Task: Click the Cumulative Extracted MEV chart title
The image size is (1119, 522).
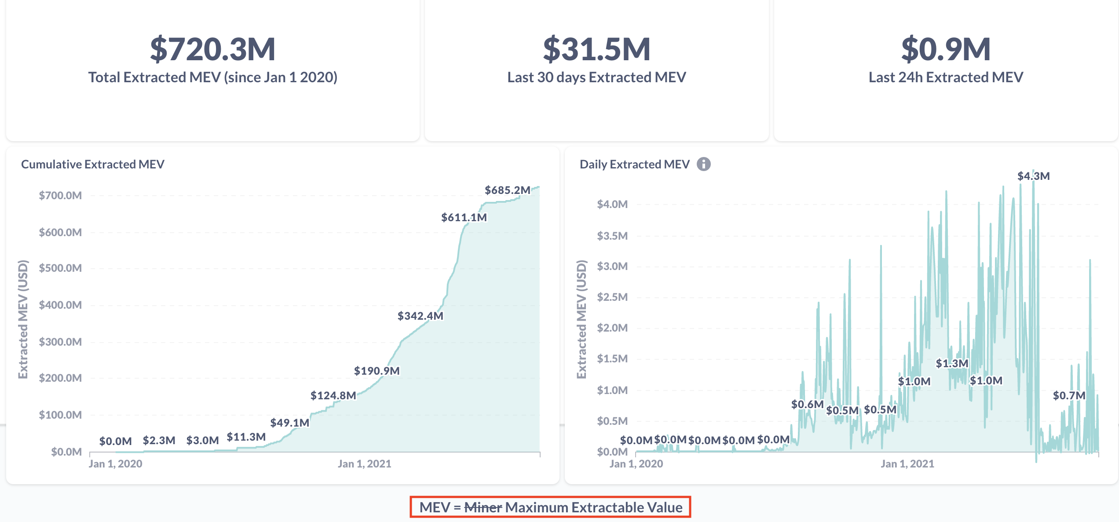Action: (93, 164)
